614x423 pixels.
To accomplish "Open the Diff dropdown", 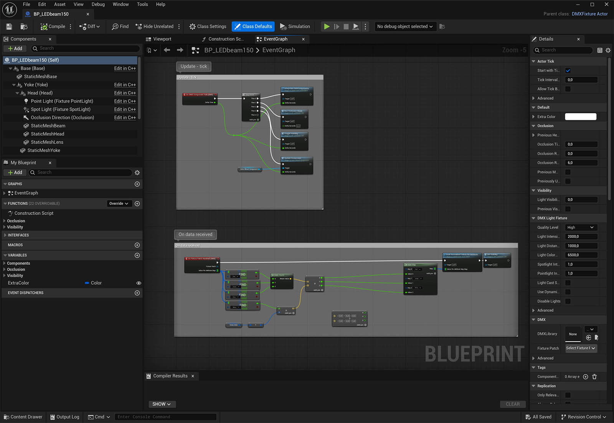I will (x=89, y=27).
